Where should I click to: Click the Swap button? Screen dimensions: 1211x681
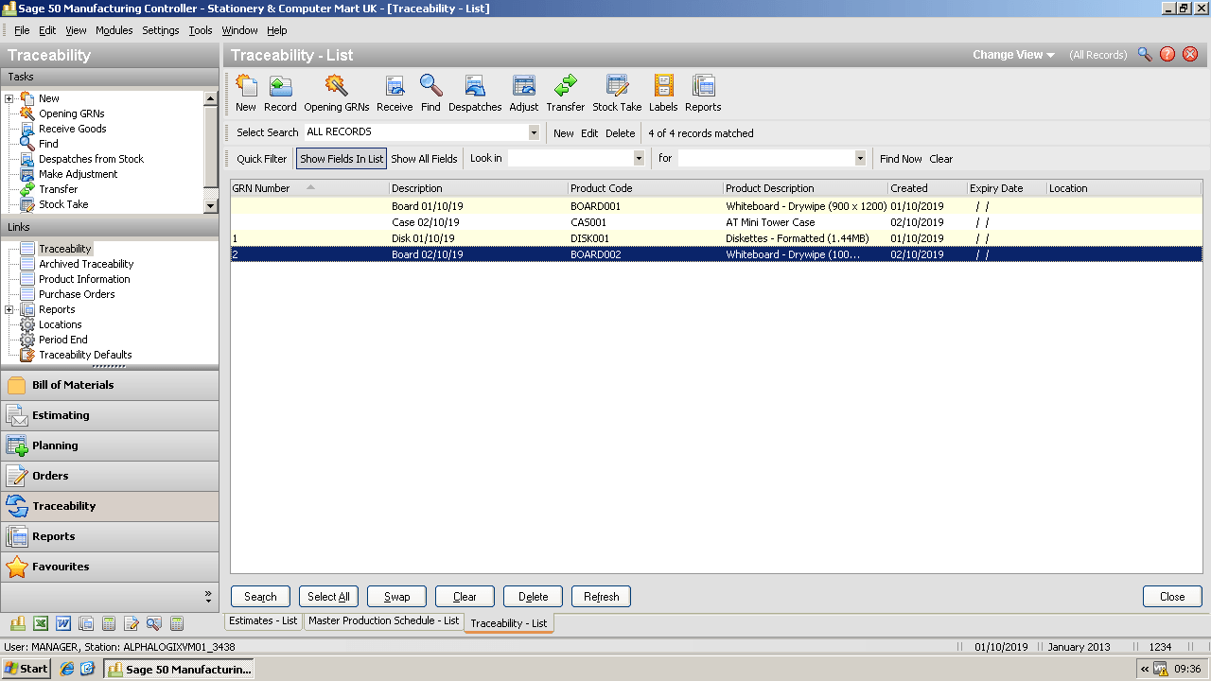coord(396,597)
